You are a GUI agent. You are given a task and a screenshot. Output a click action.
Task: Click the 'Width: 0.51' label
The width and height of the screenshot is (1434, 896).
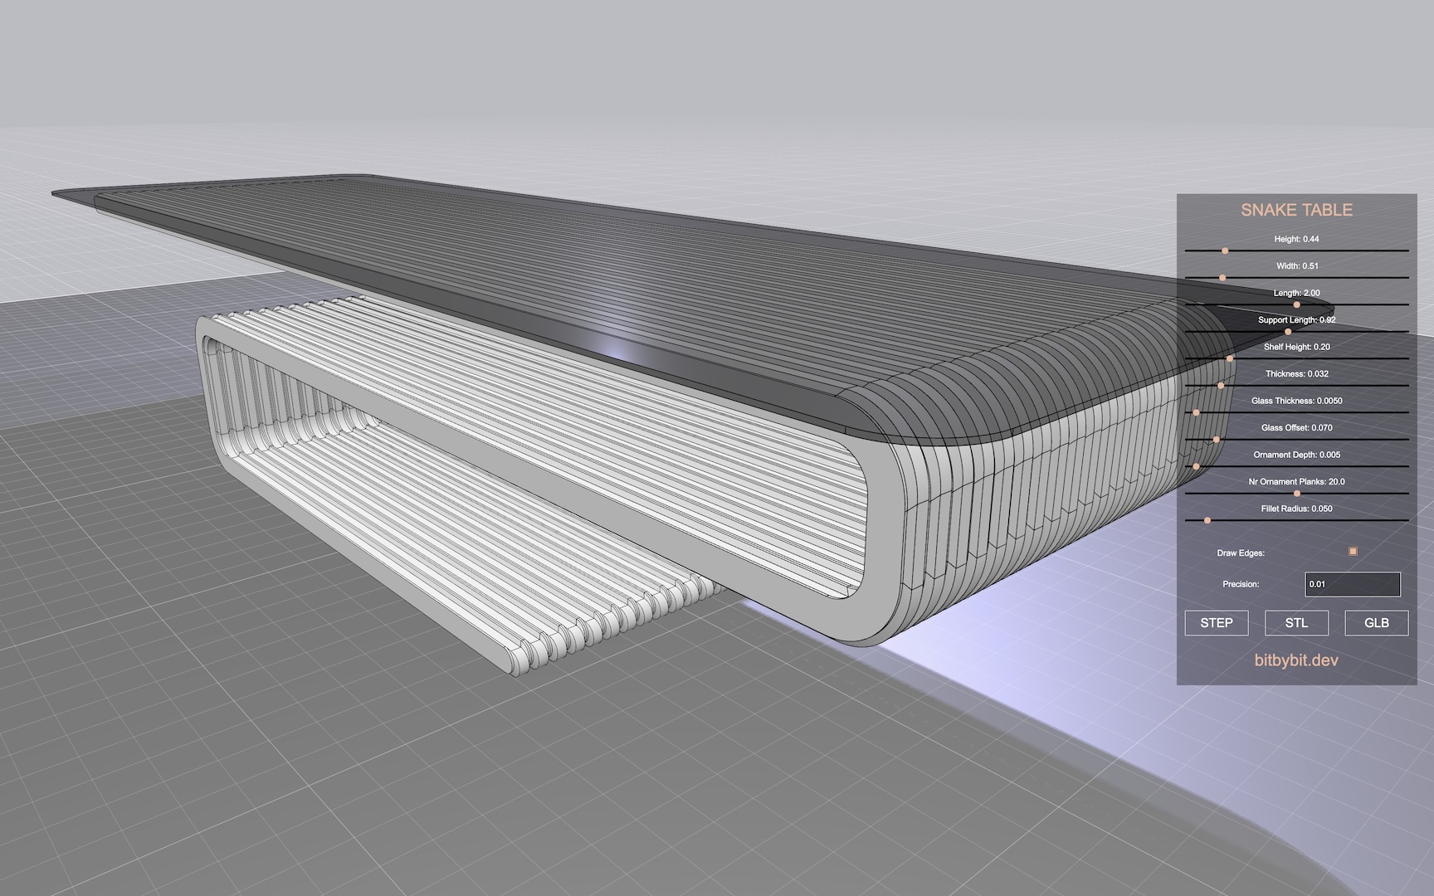click(x=1296, y=265)
